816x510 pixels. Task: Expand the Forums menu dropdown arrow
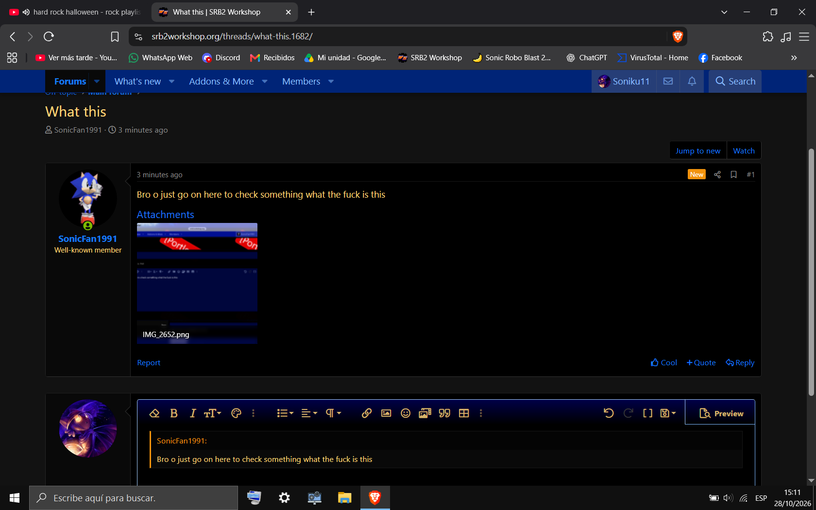point(97,82)
